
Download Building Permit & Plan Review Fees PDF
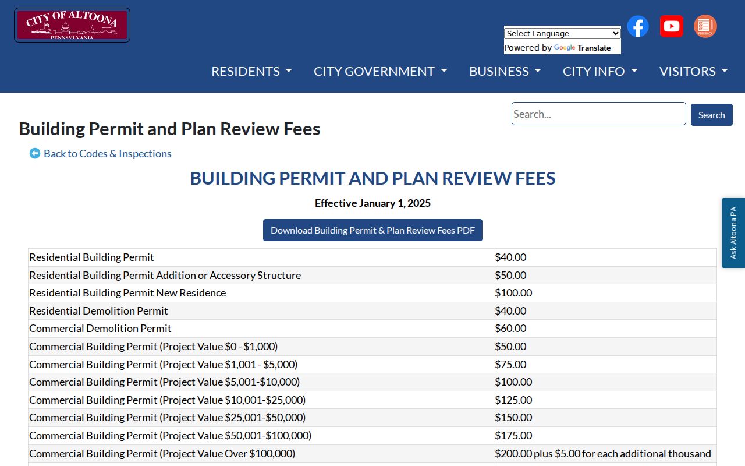[x=372, y=230]
